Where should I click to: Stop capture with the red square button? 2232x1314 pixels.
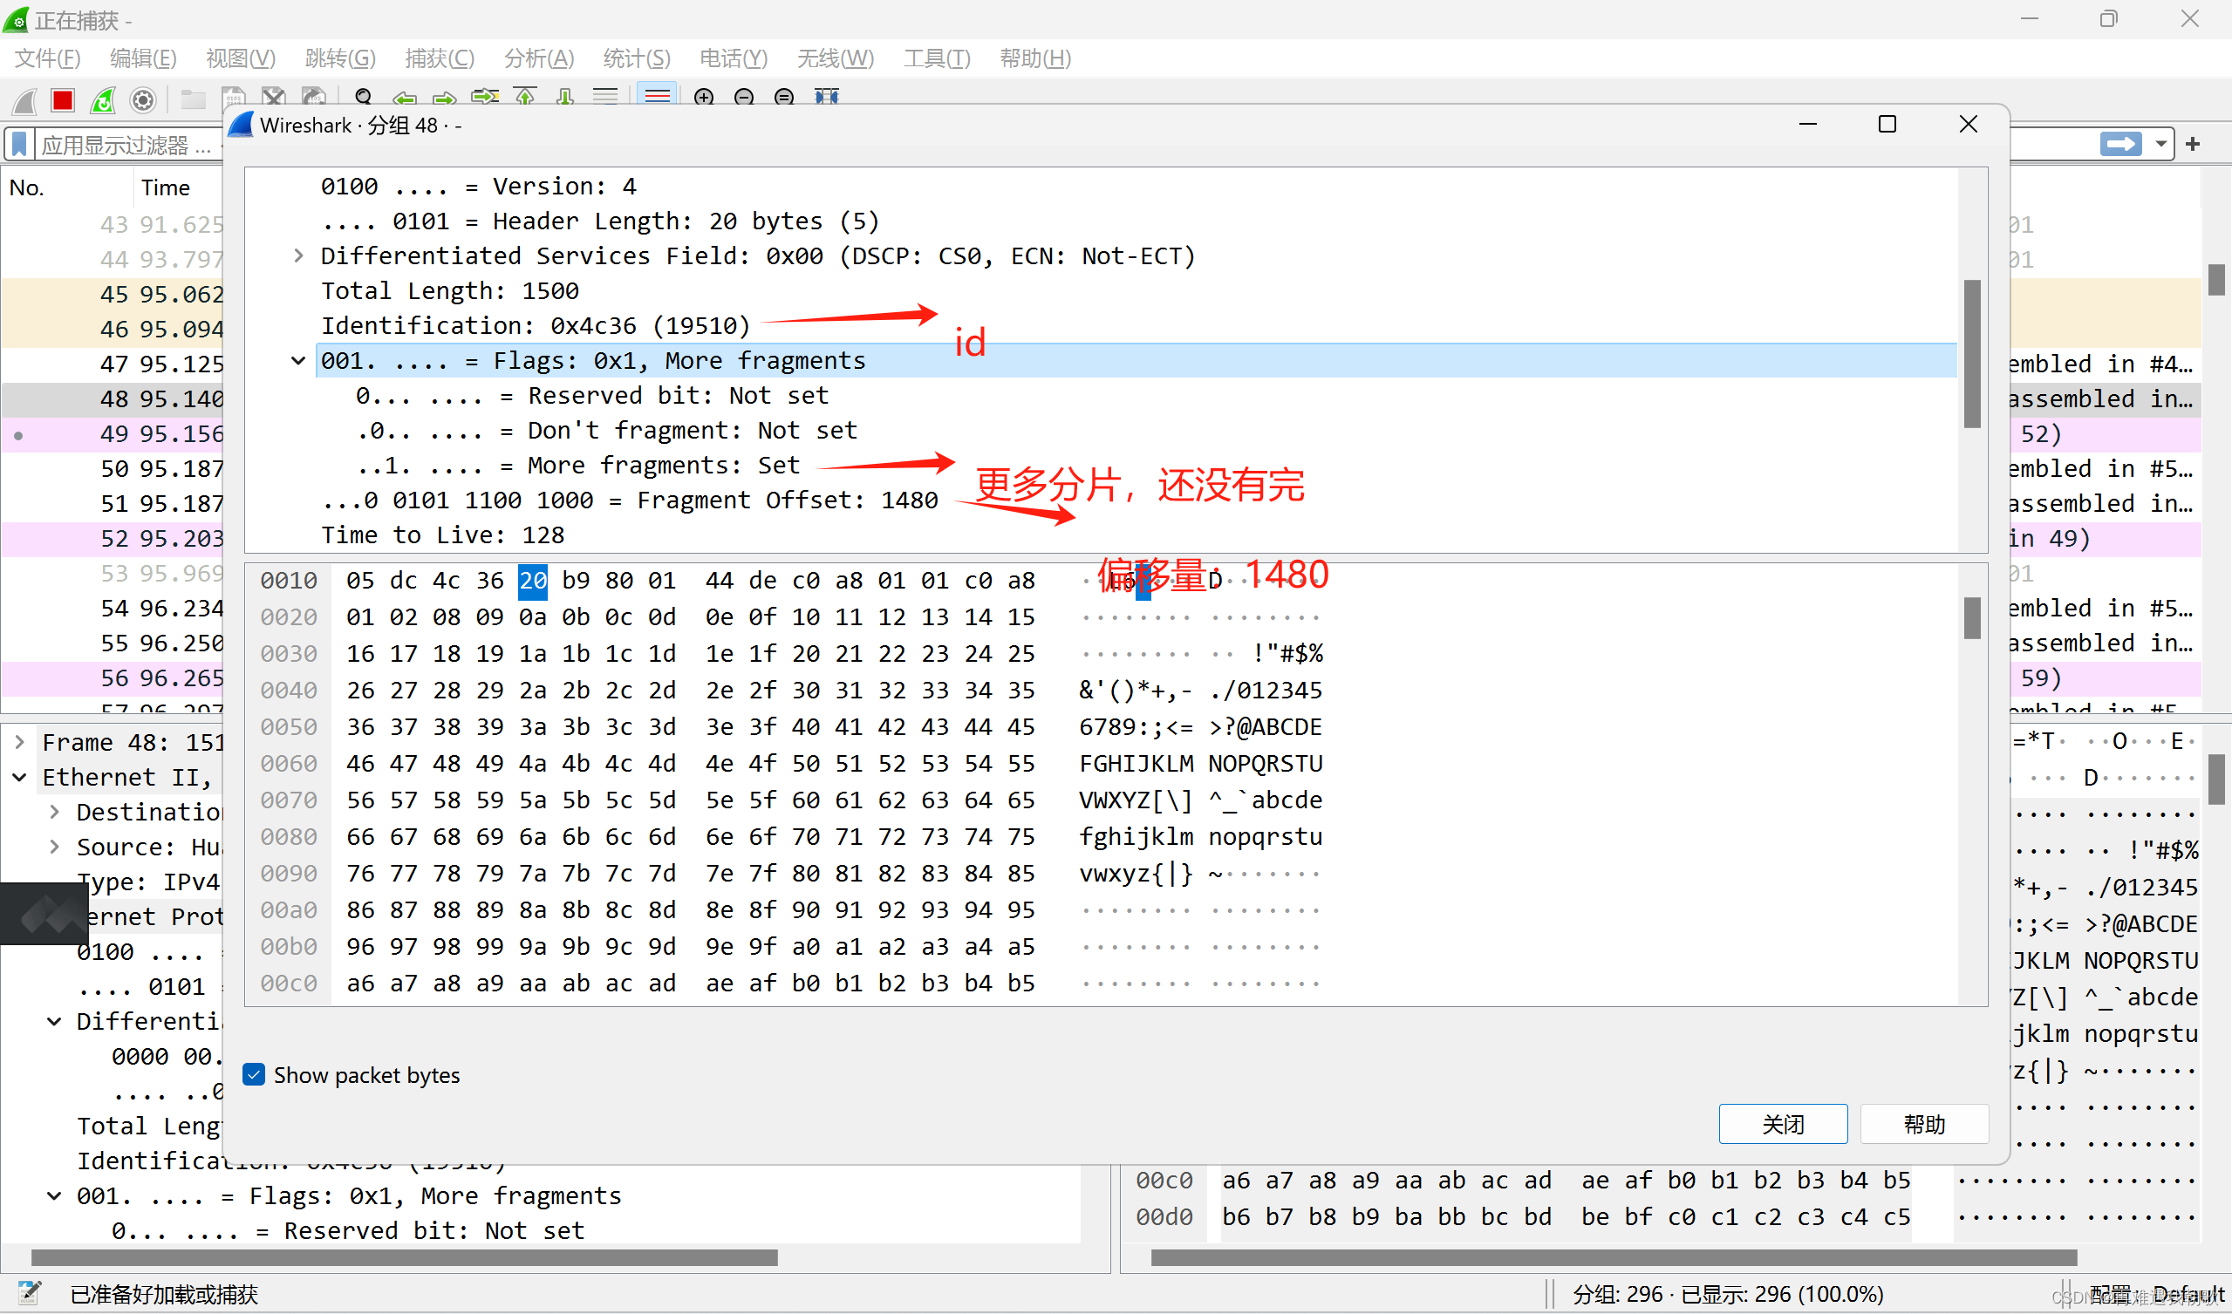coord(63,100)
